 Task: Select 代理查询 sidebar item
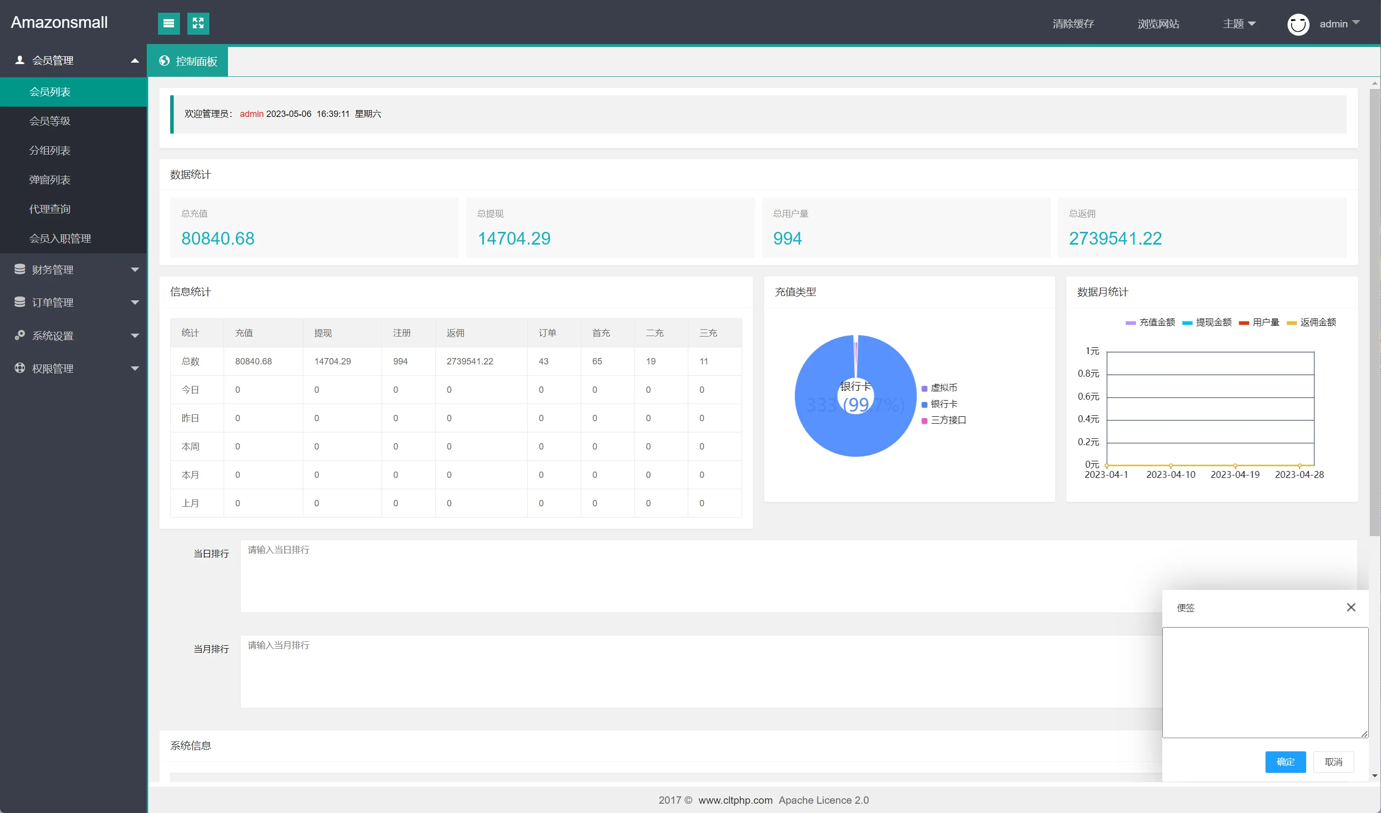pyautogui.click(x=50, y=209)
